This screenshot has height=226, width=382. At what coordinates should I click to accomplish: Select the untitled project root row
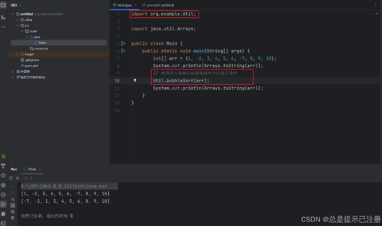59,14
